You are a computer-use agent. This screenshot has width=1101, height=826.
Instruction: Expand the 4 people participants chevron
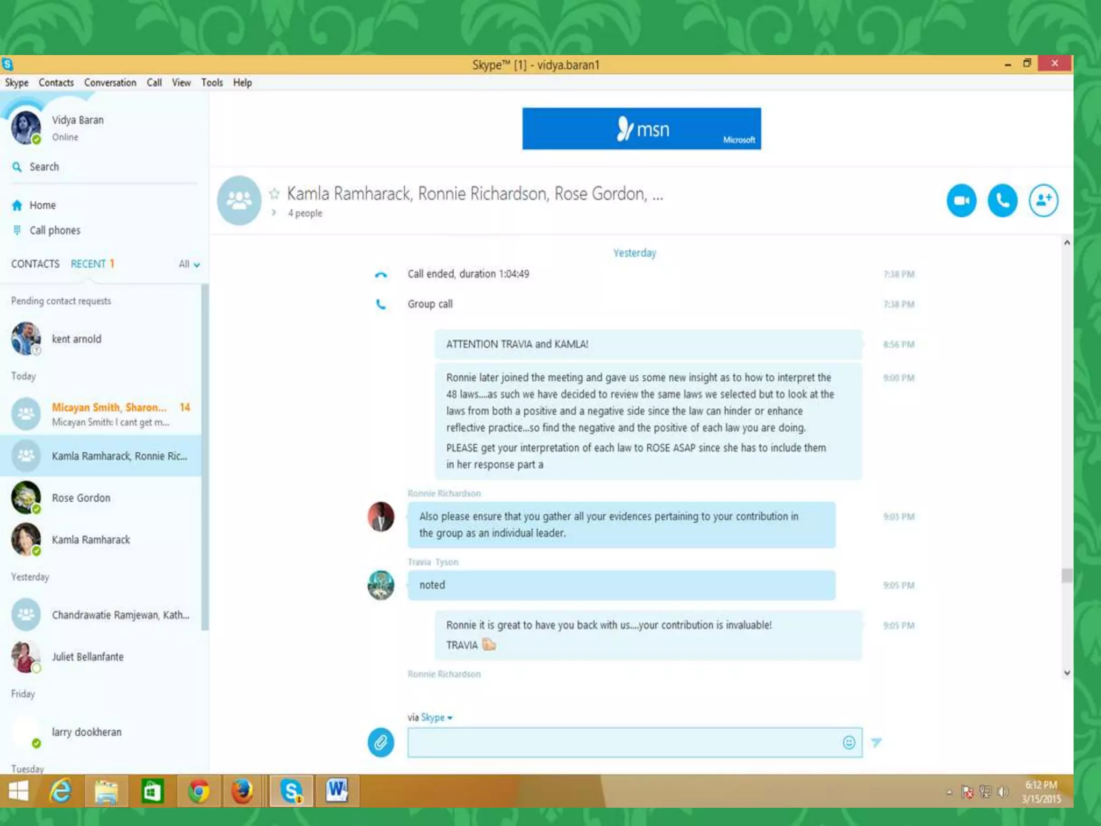274,213
